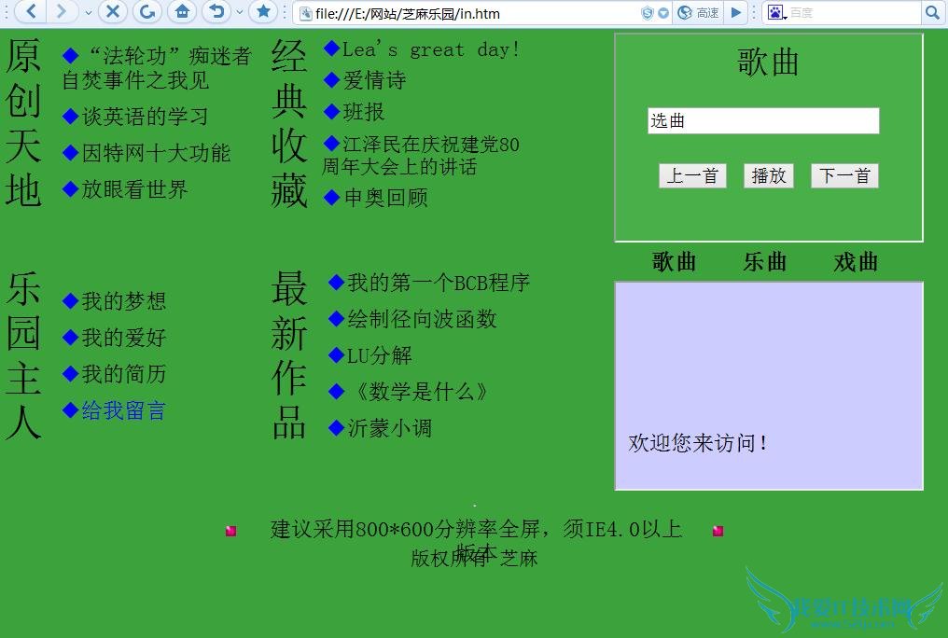
Task: Switch to the 乐曲 tab
Action: (764, 262)
